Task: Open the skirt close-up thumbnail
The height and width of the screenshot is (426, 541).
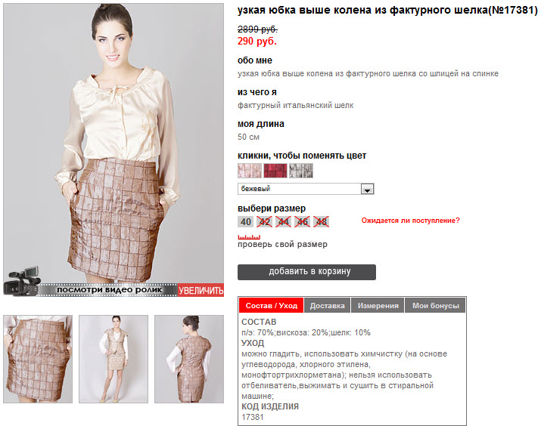Action: (x=38, y=360)
